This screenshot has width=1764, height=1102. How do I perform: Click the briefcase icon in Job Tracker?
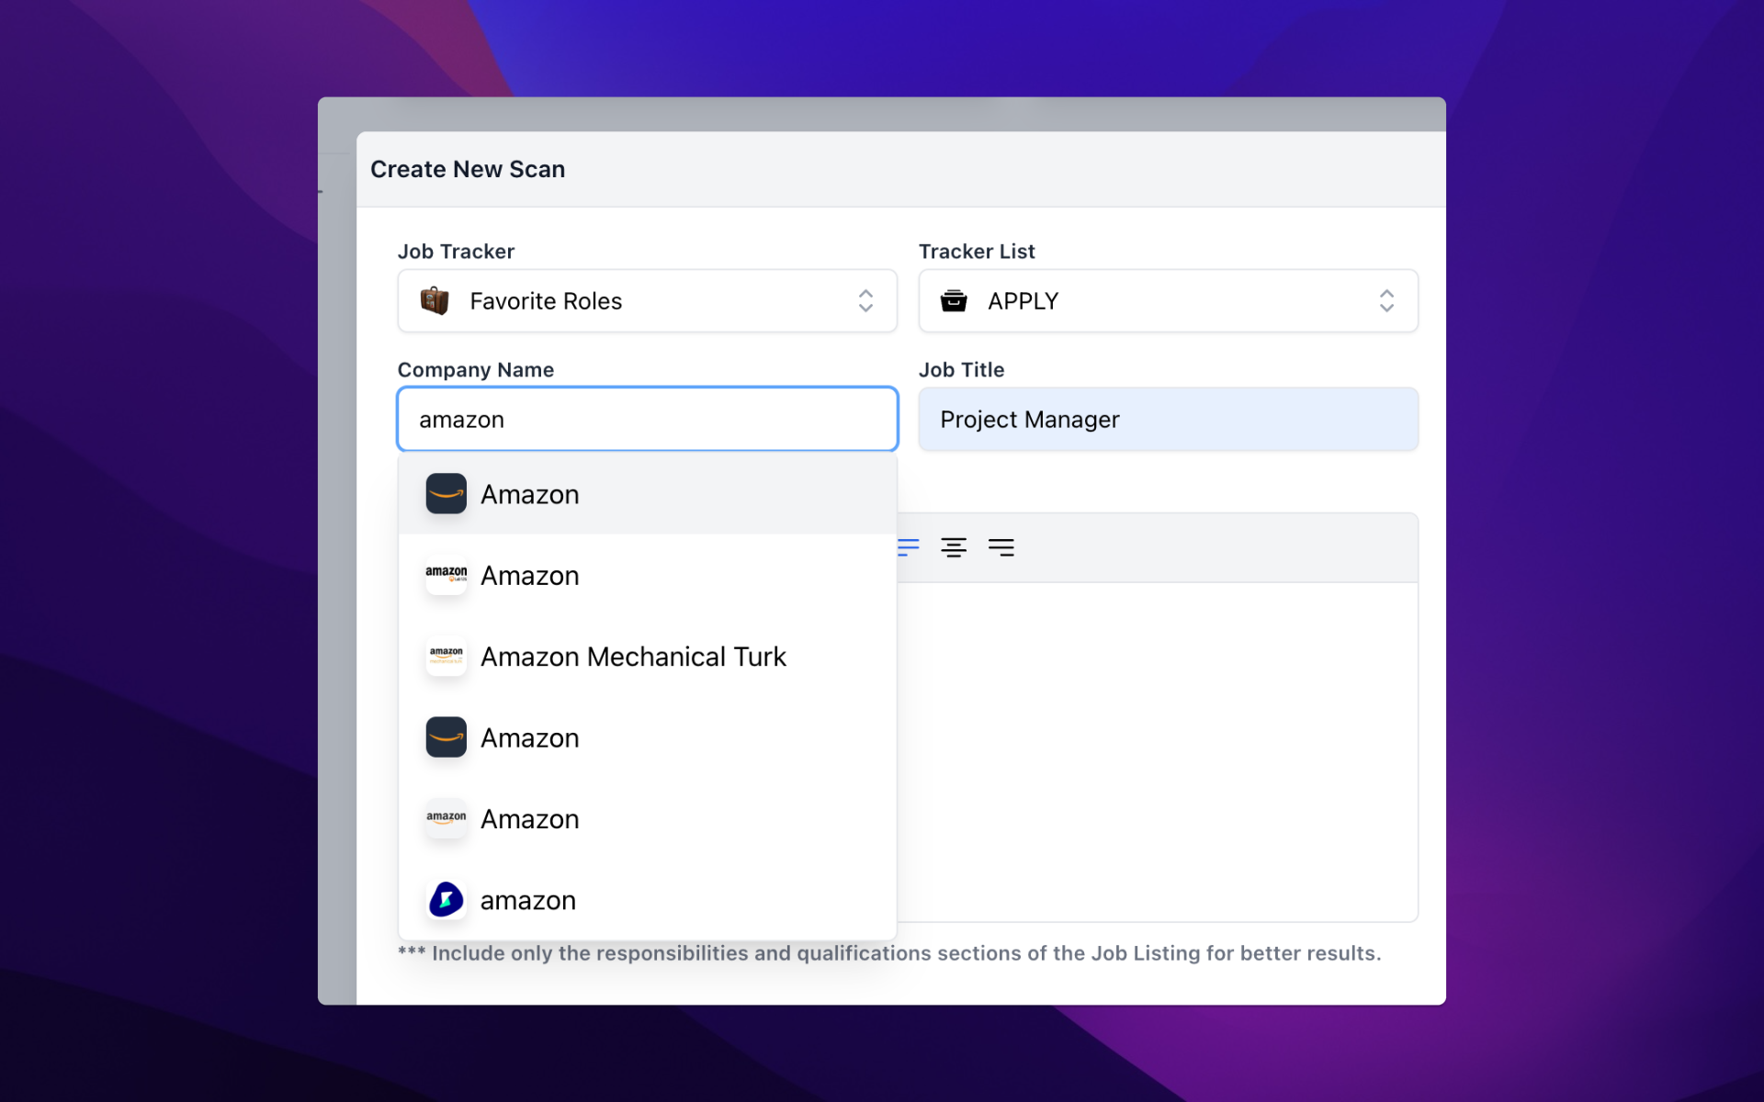[x=435, y=300]
